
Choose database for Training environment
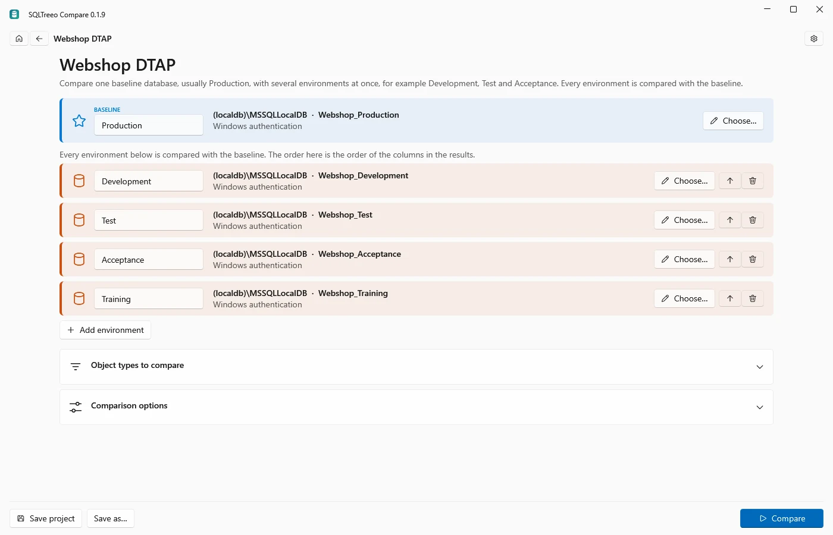point(684,298)
